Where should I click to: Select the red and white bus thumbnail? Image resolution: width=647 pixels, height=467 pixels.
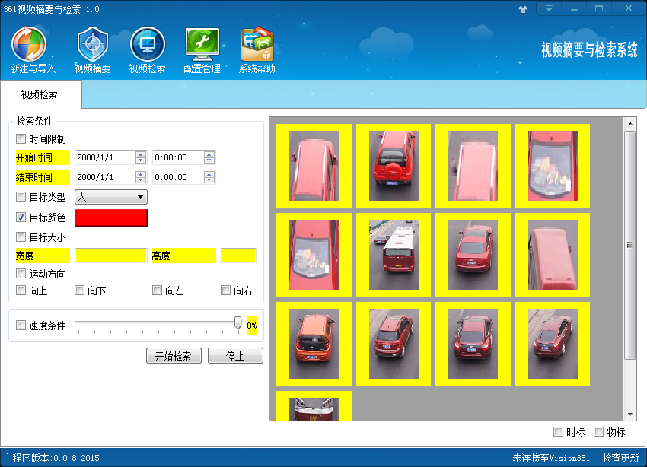pos(394,255)
